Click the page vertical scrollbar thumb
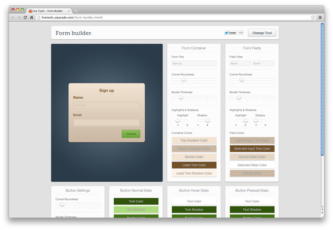Image resolution: width=333 pixels, height=230 pixels. tap(322, 89)
